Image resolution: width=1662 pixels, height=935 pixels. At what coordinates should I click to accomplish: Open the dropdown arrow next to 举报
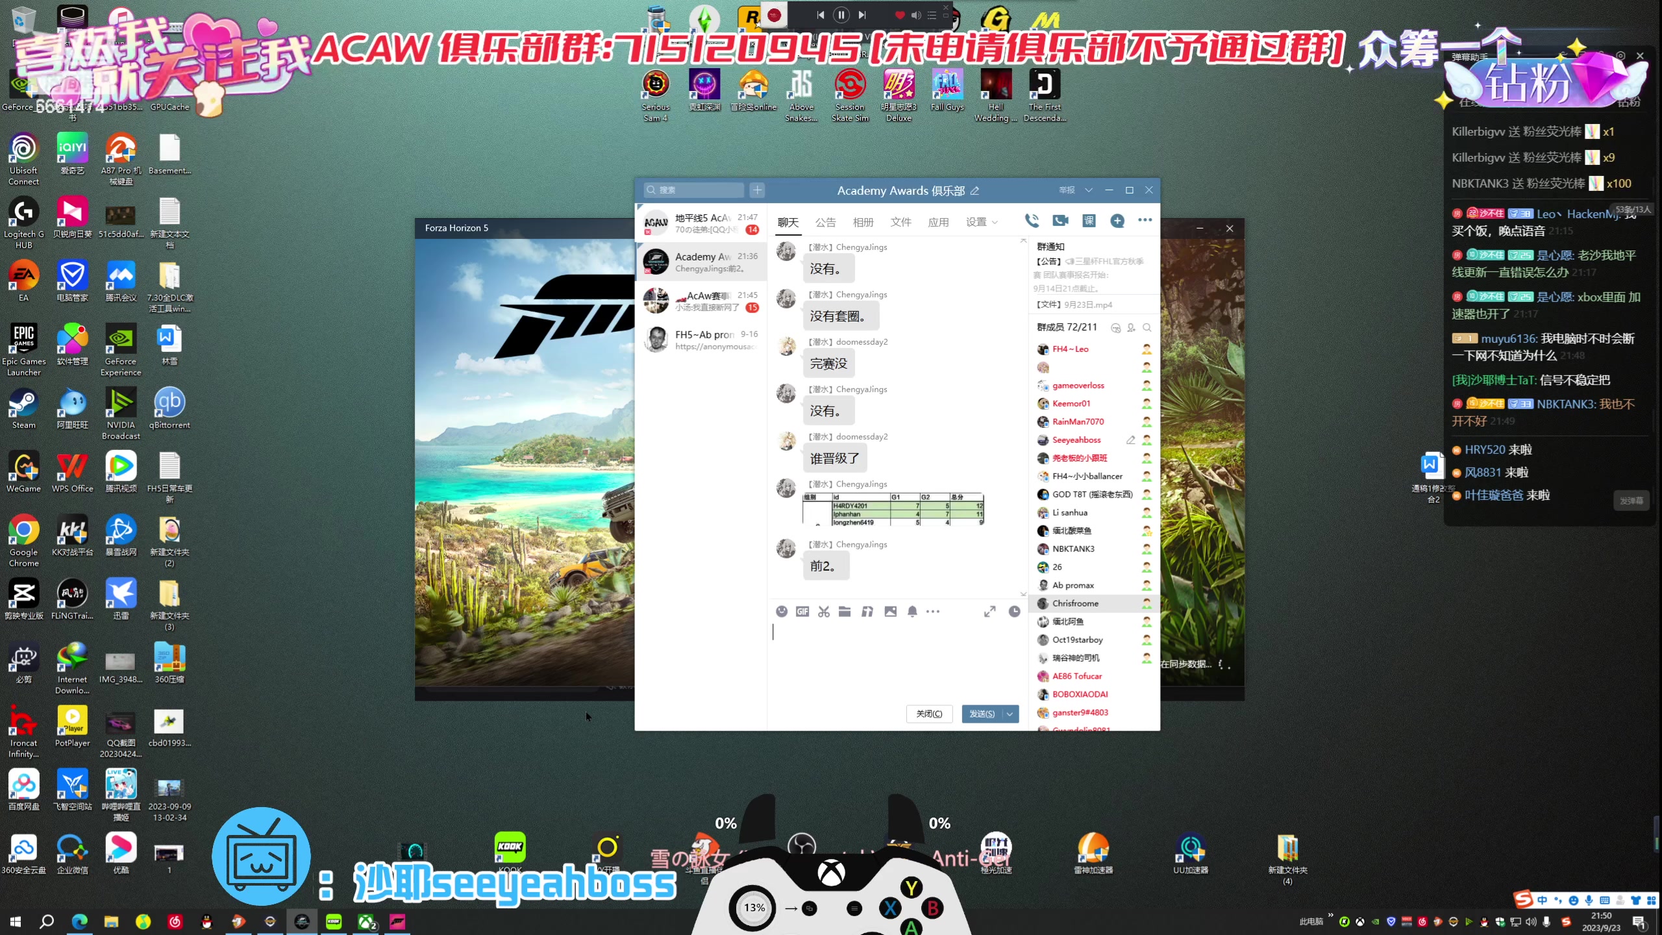(1089, 190)
